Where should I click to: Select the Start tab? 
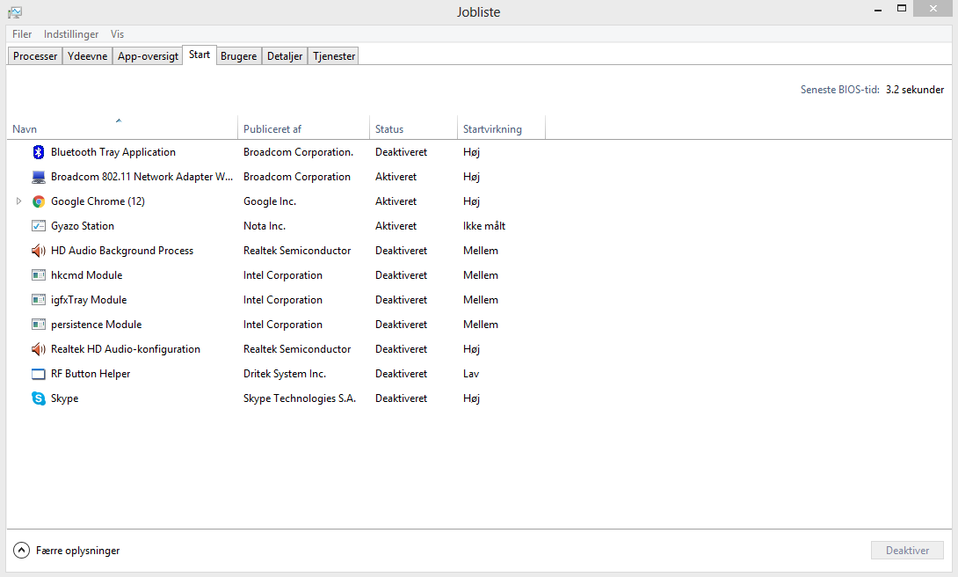click(200, 55)
